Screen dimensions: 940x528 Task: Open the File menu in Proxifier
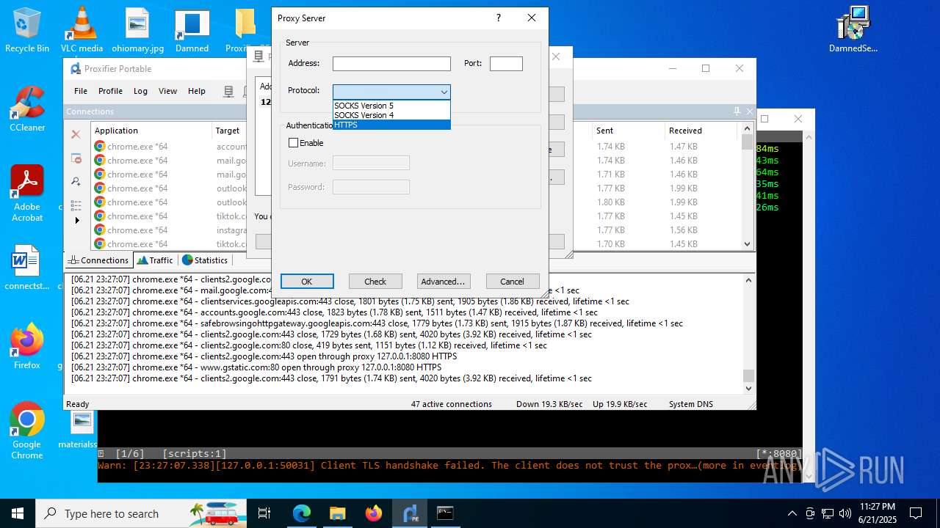click(x=81, y=91)
